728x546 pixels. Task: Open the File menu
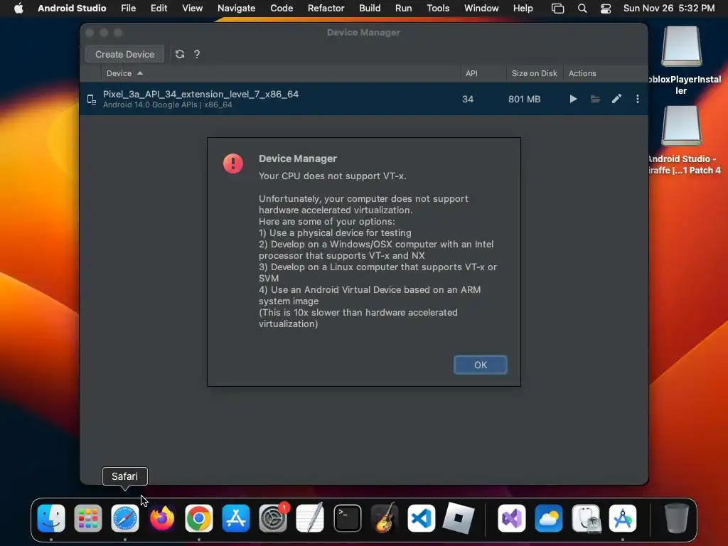click(x=128, y=8)
